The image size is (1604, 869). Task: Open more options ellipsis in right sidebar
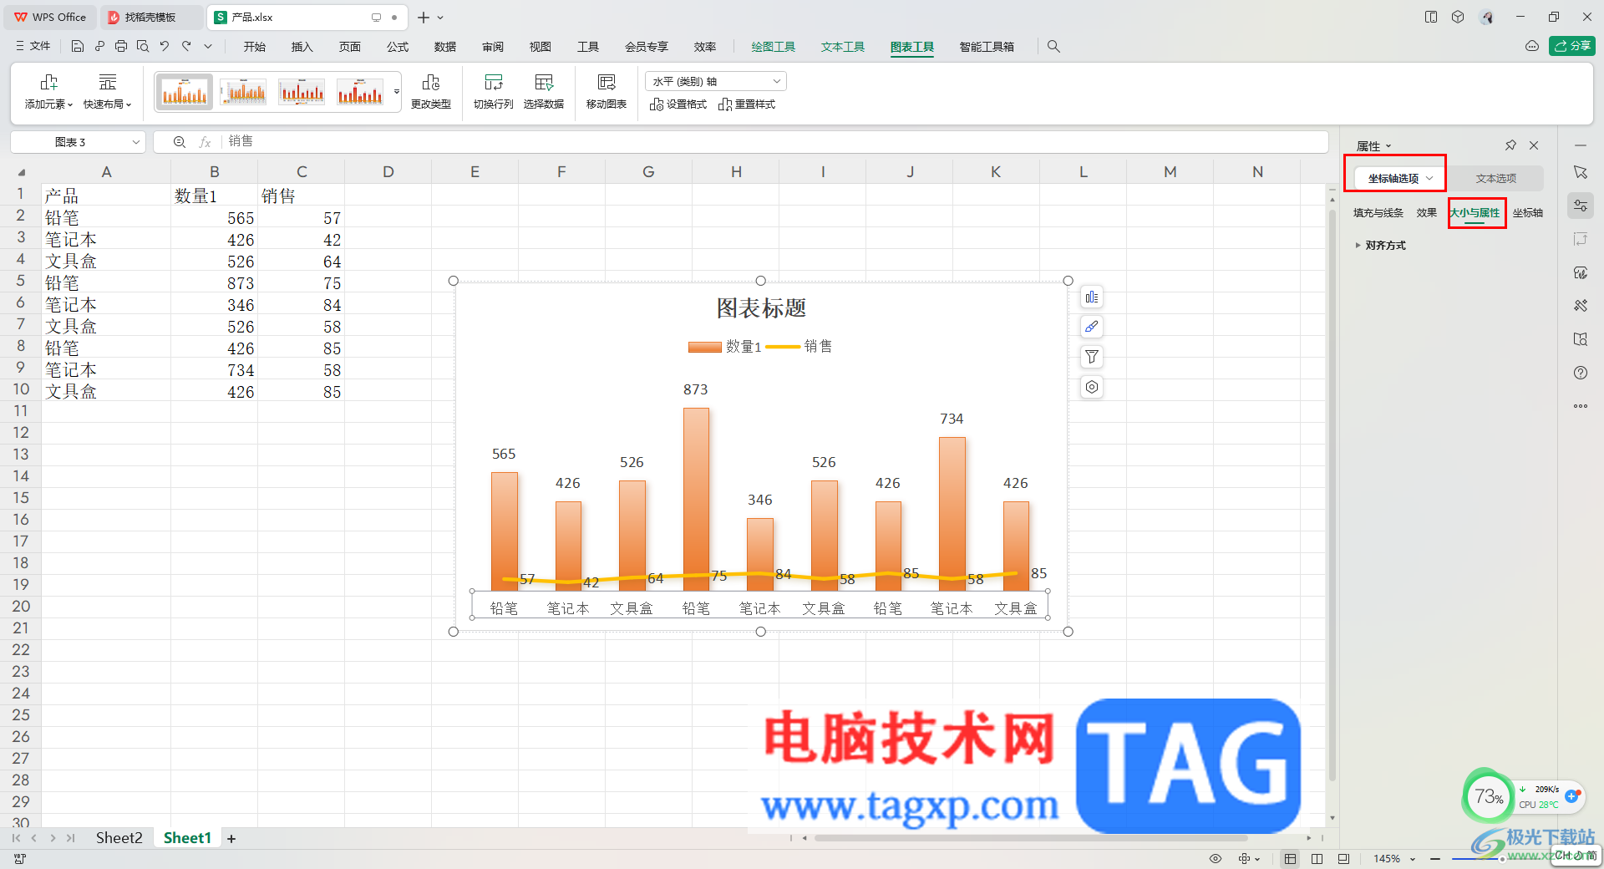tap(1581, 406)
